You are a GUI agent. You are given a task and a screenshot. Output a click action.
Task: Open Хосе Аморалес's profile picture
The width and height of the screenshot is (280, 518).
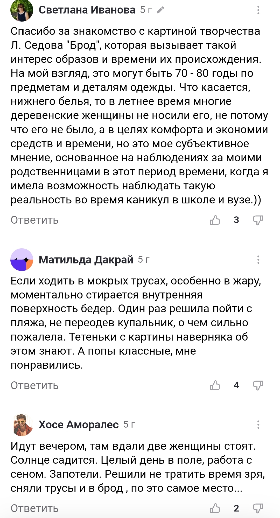22,424
